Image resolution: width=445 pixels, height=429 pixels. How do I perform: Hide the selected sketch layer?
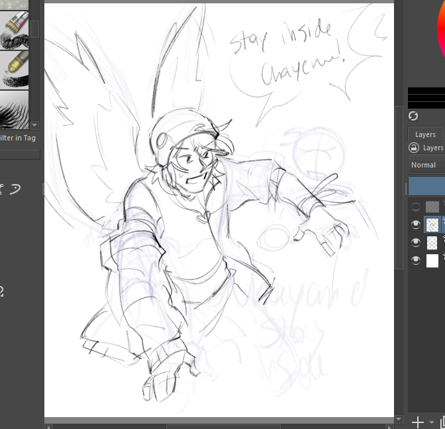[x=416, y=224]
